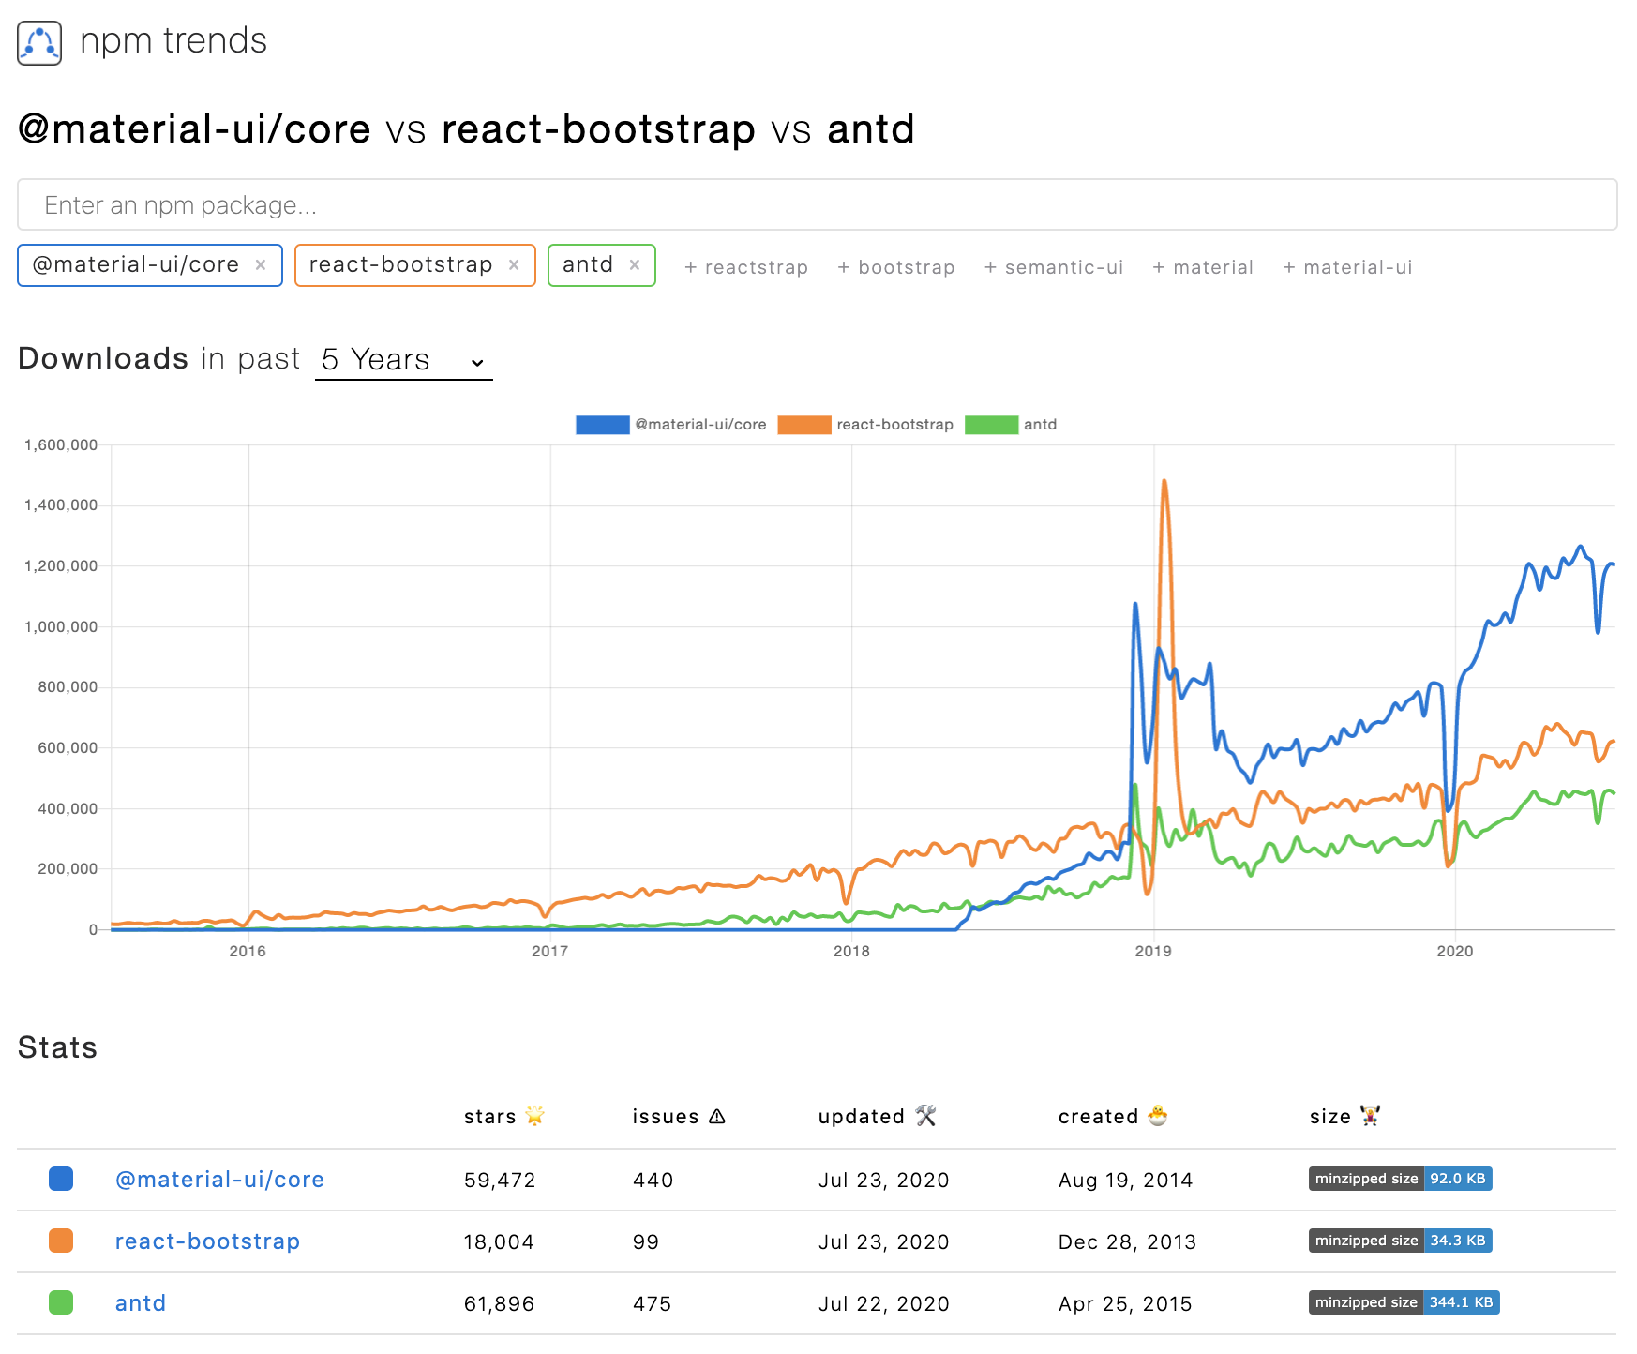Image resolution: width=1637 pixels, height=1354 pixels.
Task: Select the issues count 440
Action: [653, 1180]
